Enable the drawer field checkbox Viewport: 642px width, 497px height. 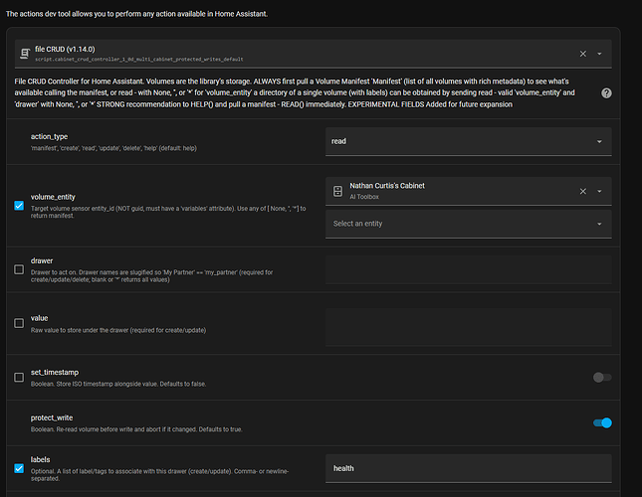pos(20,268)
